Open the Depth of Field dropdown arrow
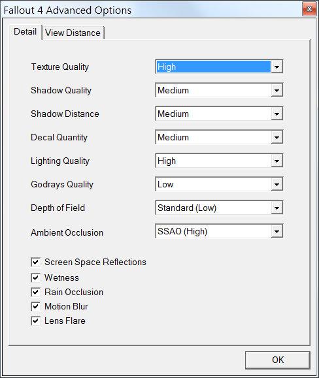 pyautogui.click(x=277, y=208)
